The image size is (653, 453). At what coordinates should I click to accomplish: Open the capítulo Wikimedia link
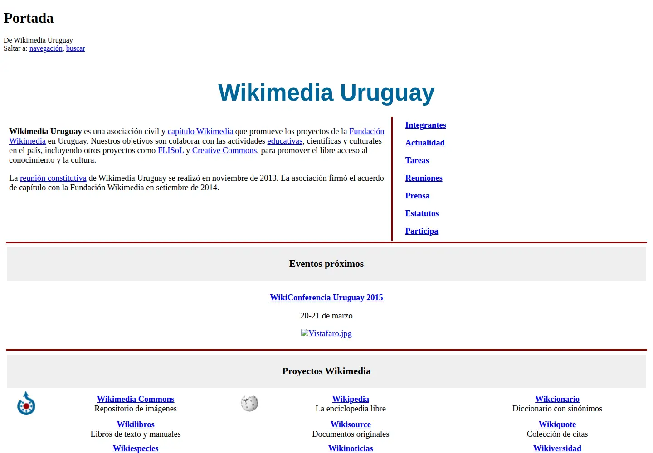(x=200, y=131)
